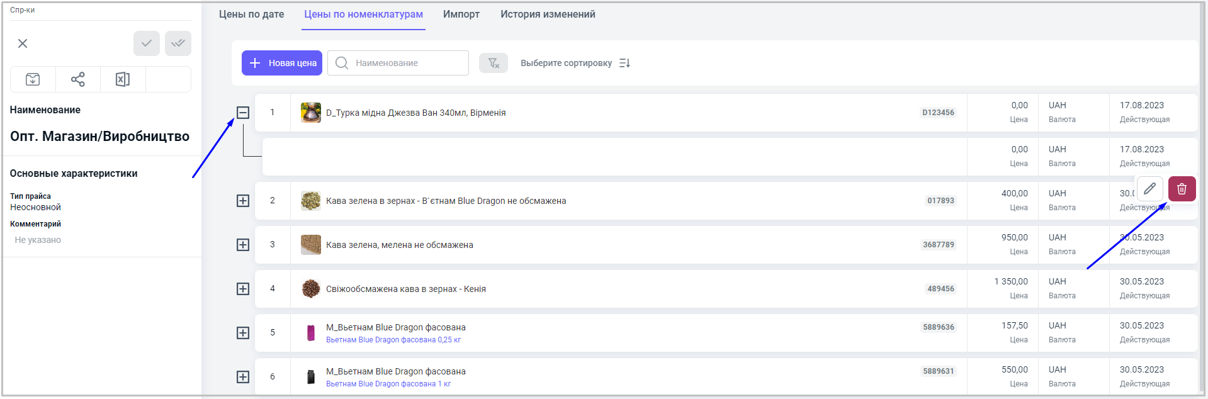Click the single checkmark save button
The height and width of the screenshot is (399, 1208).
[146, 43]
